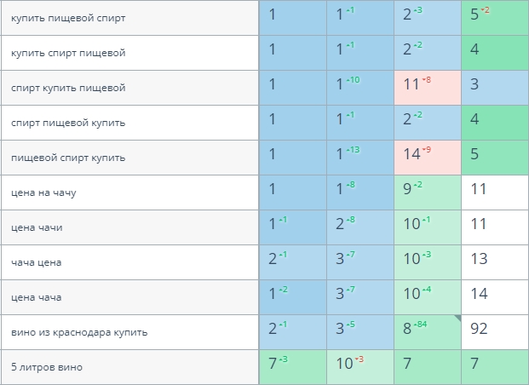Click the cell showing position 13
This screenshot has width=529, height=385.
pyautogui.click(x=495, y=261)
